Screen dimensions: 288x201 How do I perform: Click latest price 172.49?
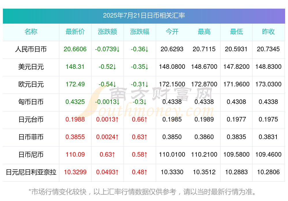click(x=75, y=84)
